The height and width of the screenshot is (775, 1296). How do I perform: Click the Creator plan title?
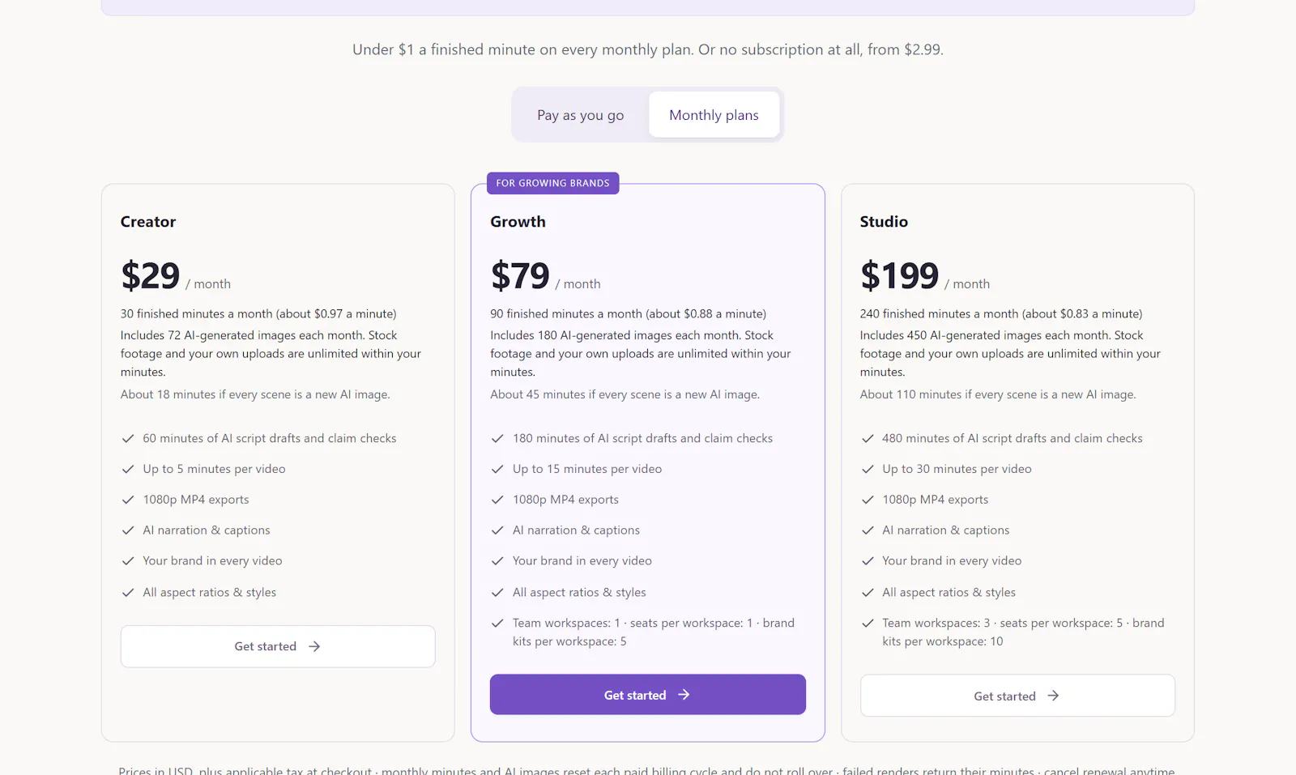click(148, 222)
